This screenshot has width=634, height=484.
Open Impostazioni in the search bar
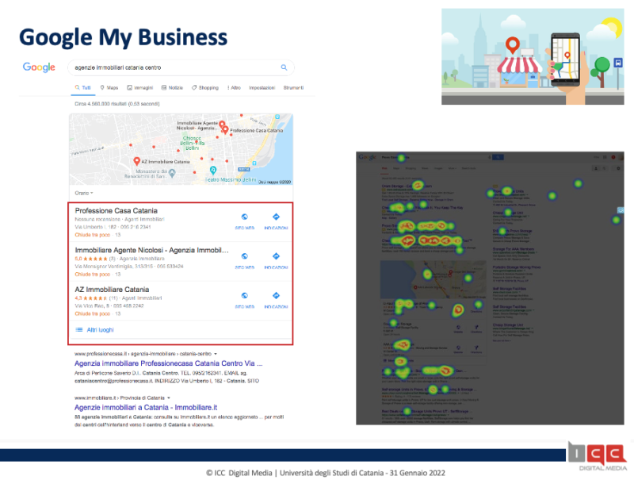[x=262, y=88]
